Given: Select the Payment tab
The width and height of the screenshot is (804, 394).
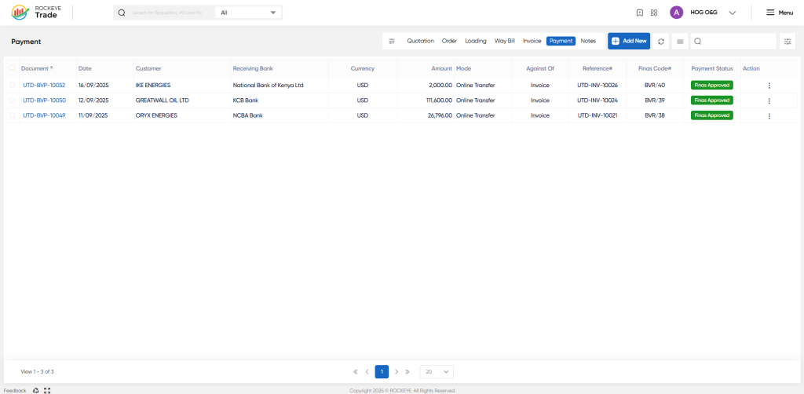Looking at the screenshot, I should pyautogui.click(x=561, y=41).
